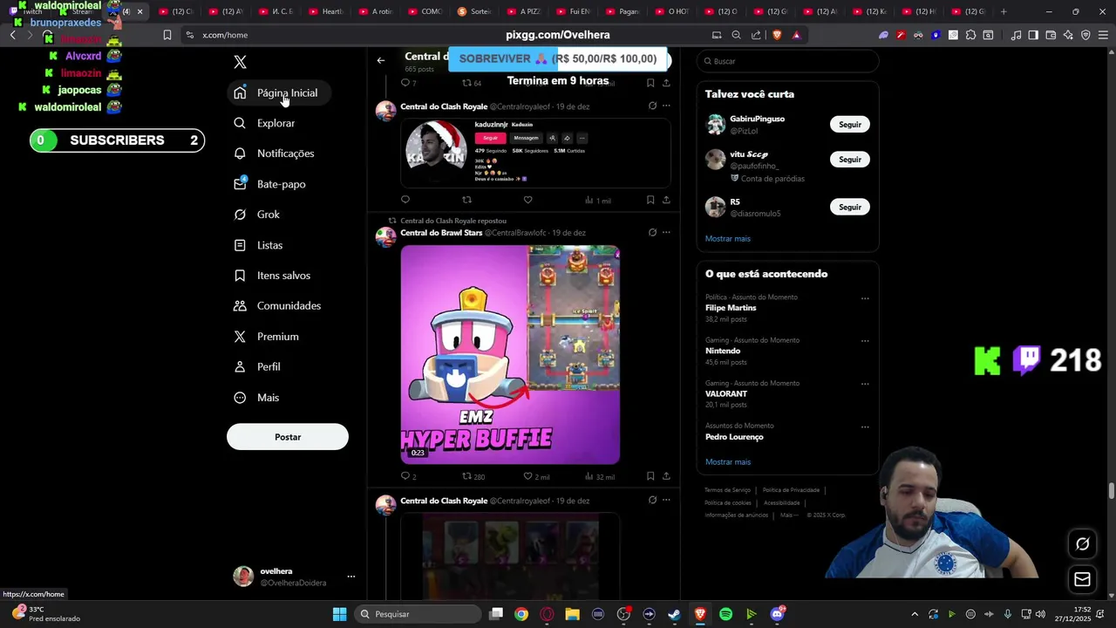Open Steam from the taskbar
The width and height of the screenshot is (1116, 628).
674,614
